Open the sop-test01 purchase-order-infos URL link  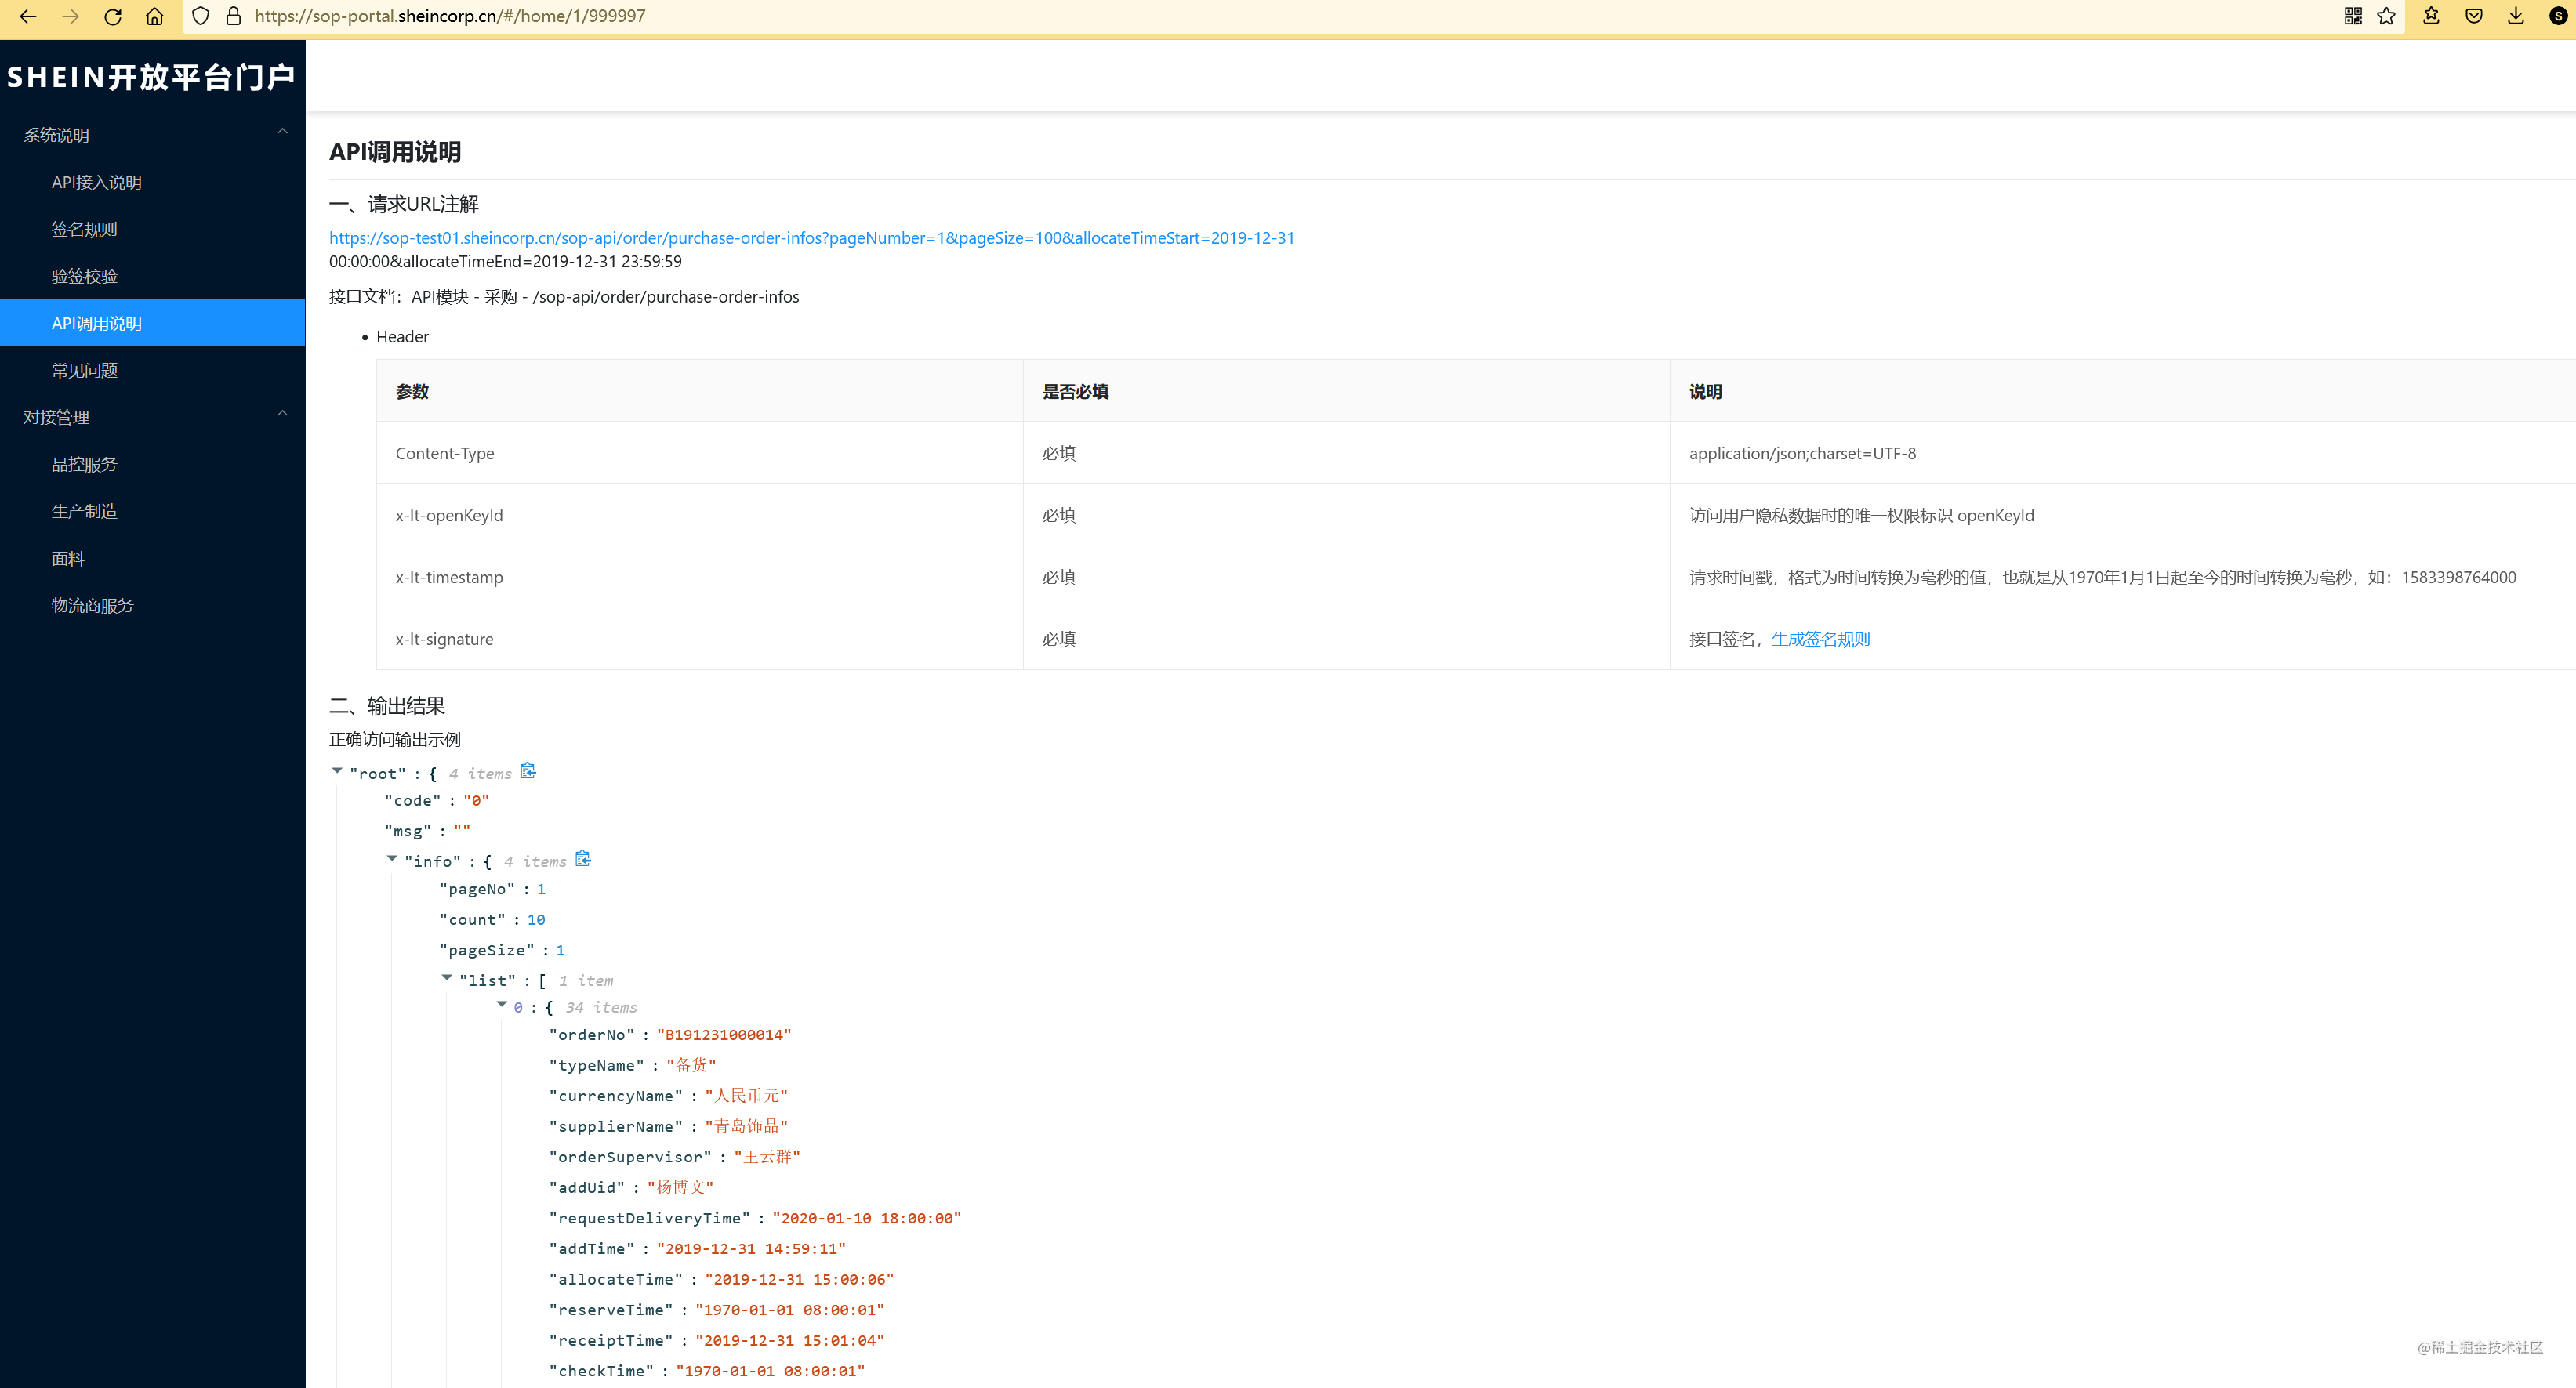point(811,238)
